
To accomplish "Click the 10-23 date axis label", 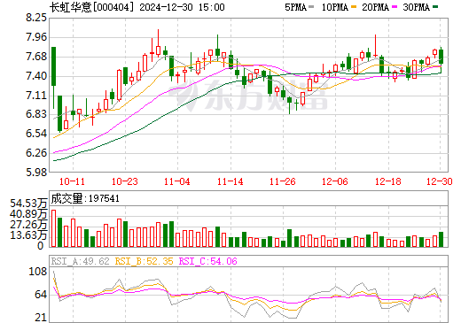I will [x=125, y=181].
